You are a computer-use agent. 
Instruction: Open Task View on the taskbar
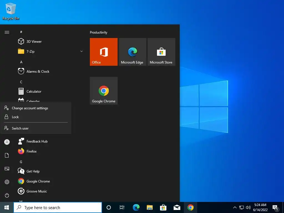click(122, 207)
